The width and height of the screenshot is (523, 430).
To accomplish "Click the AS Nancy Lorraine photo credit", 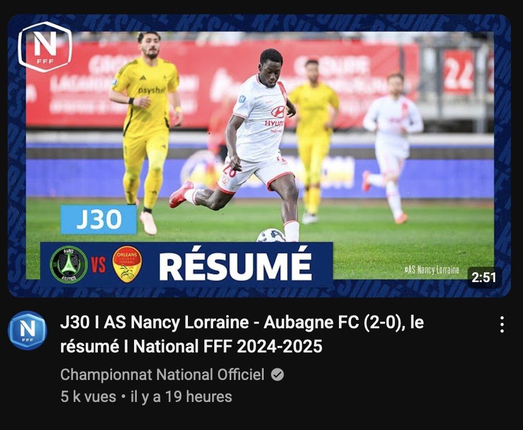I will [x=432, y=270].
